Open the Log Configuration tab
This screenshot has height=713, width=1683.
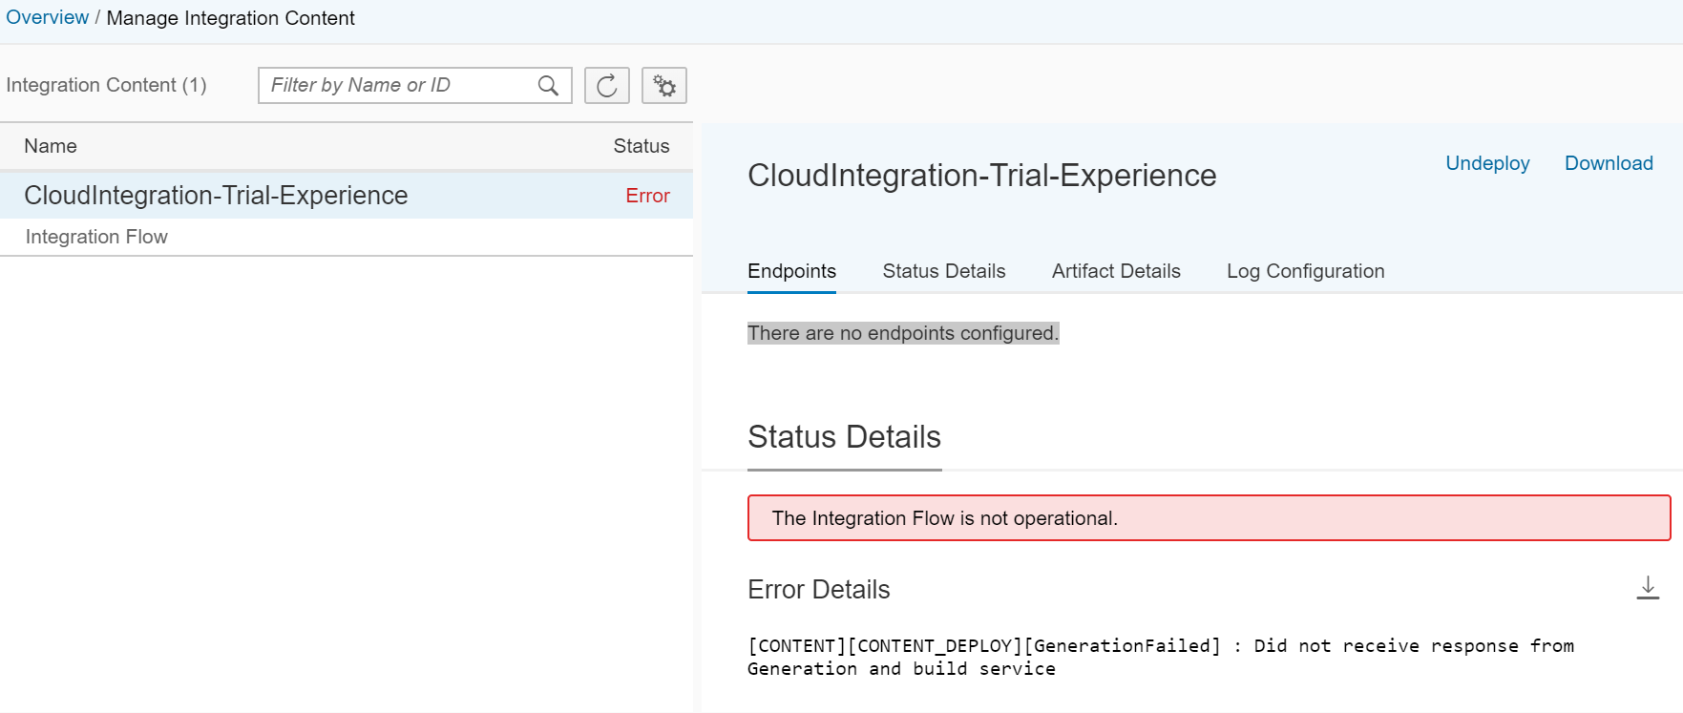coord(1305,271)
